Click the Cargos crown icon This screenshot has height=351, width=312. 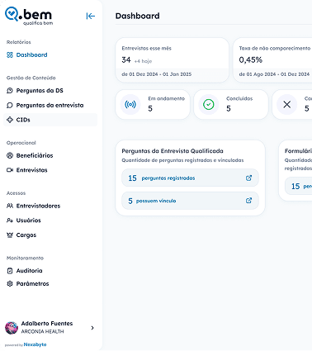point(10,235)
